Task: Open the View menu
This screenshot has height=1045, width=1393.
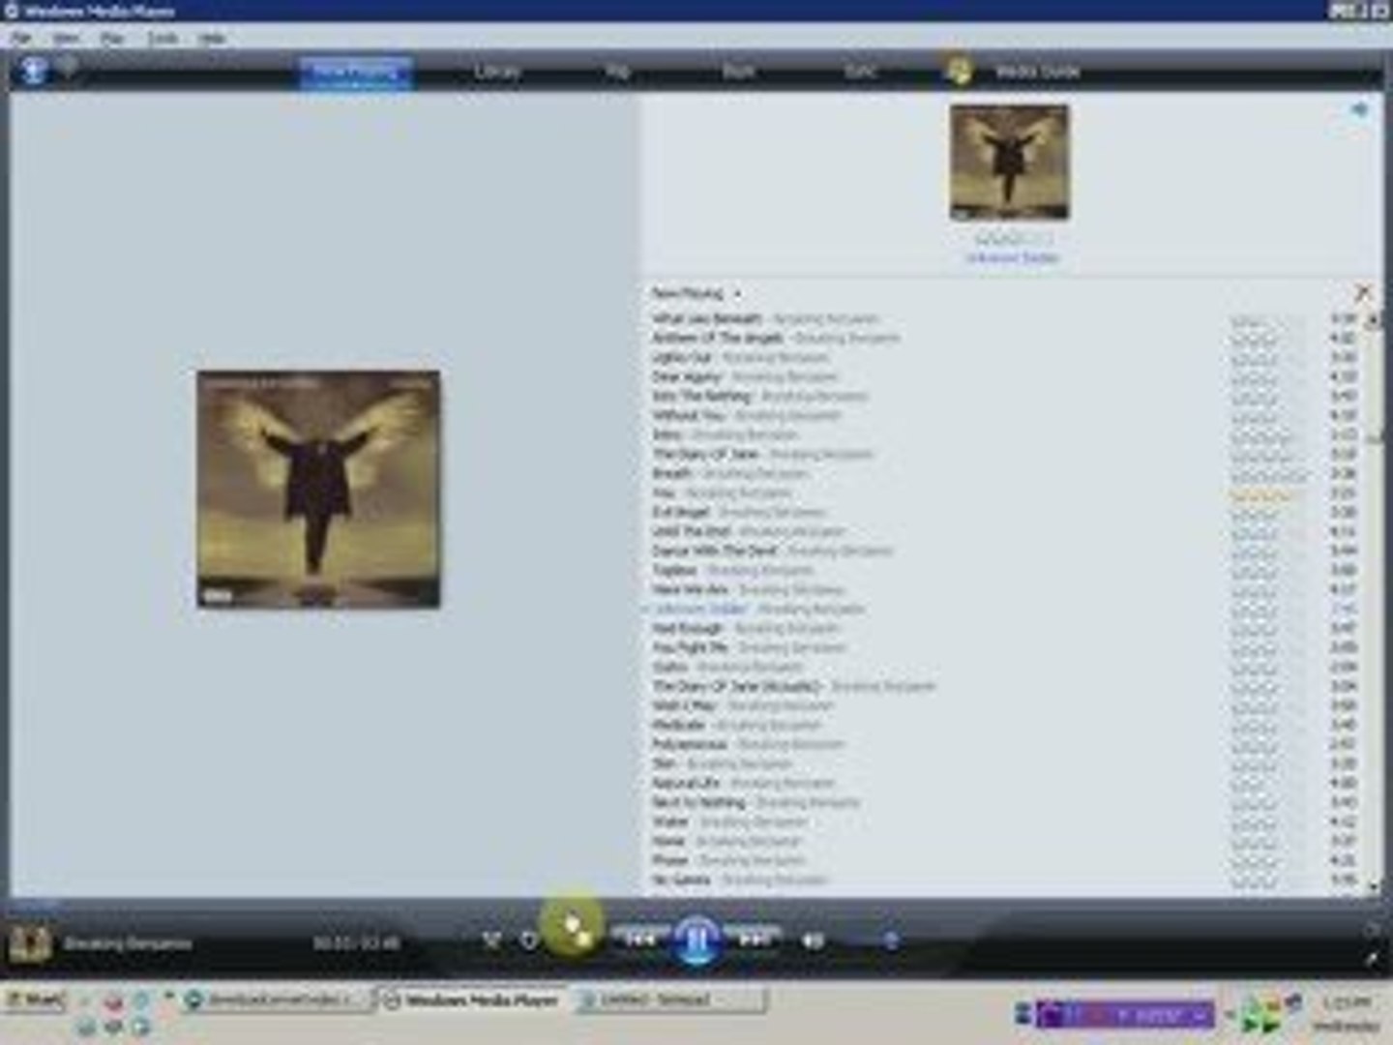Action: tap(66, 39)
